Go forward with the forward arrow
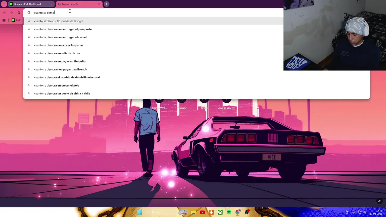 coord(11,13)
